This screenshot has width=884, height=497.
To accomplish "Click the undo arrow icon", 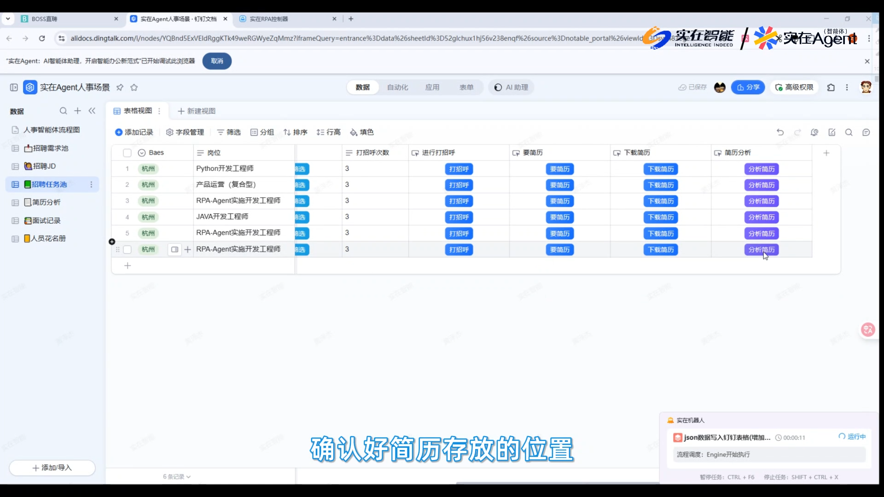I will (x=780, y=133).
